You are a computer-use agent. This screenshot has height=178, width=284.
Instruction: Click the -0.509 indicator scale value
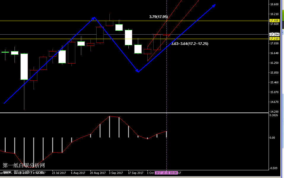[274, 168]
